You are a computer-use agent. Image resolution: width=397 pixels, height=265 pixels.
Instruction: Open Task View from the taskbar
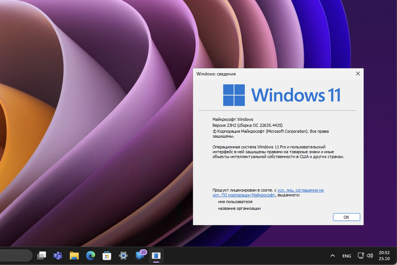tap(41, 255)
